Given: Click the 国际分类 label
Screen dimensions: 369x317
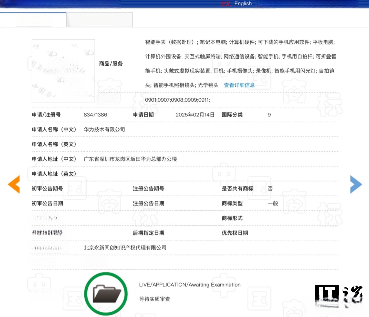Looking at the screenshot, I should point(232,115).
